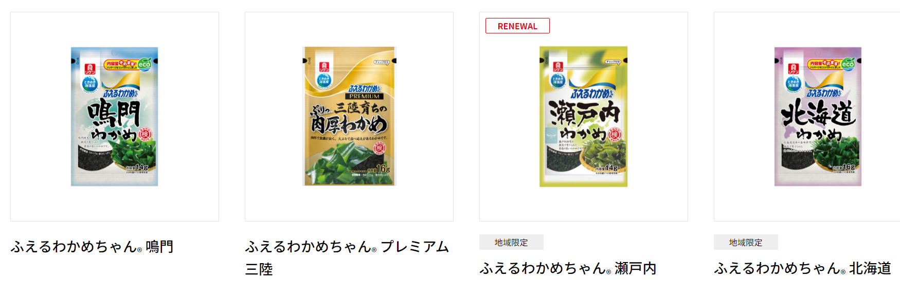This screenshot has height=296, width=900.
Task: Click the ふえるわかめちゃん 鳴門 product title
Action: (92, 247)
